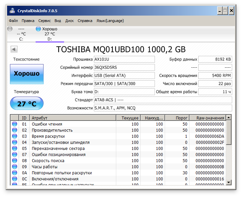Click the Текущее column header
Image resolution: width=242 pixels, height=197 pixels.
128,118
